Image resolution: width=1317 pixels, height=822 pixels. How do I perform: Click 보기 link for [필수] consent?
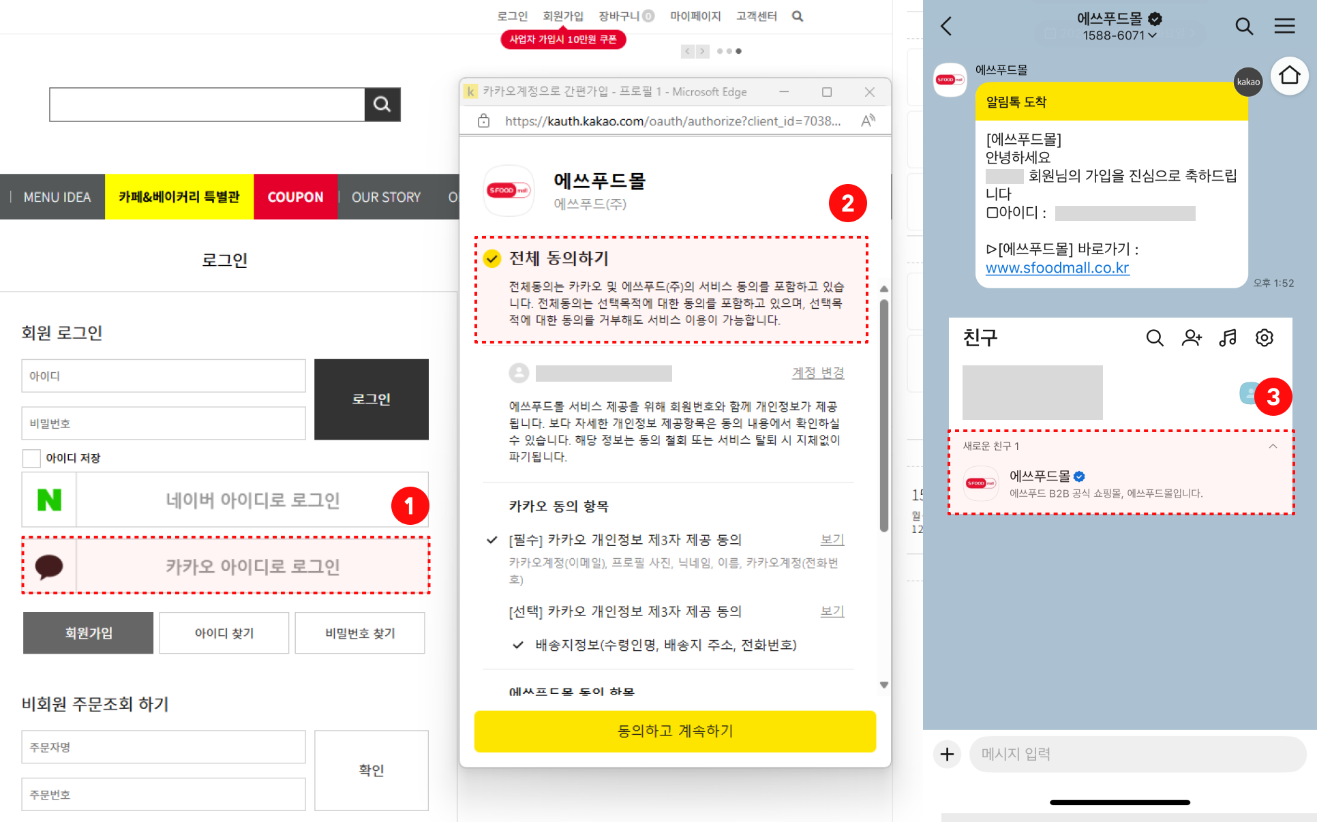[x=832, y=540]
